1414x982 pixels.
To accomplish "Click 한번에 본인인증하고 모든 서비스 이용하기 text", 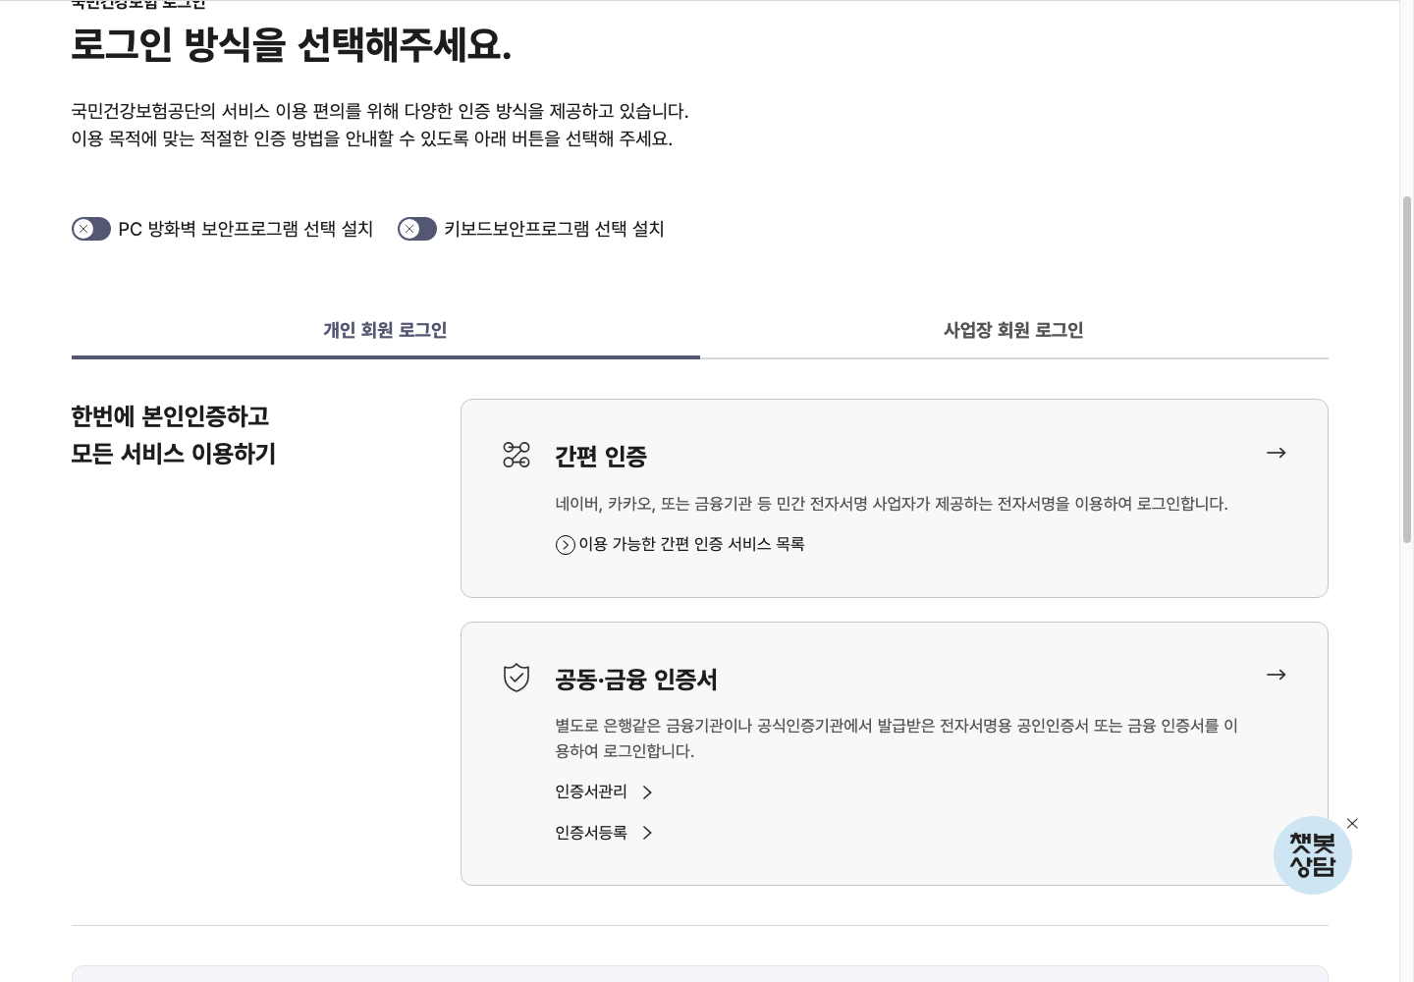I will click(174, 435).
